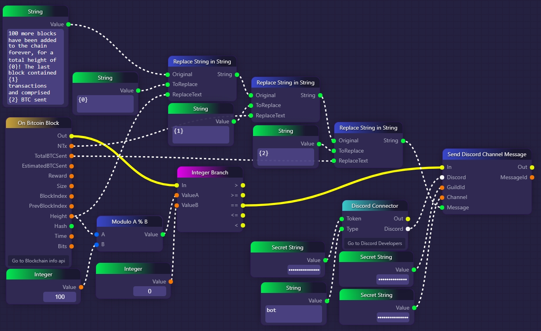Select the MessageId output port
541x331 pixels.
(532, 177)
